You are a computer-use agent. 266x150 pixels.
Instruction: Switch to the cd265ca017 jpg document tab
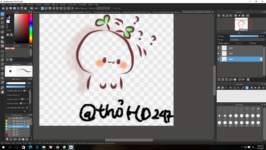pos(77,12)
